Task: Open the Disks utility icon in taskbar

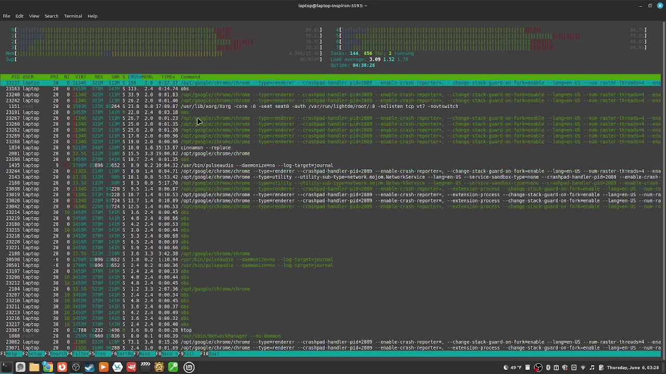Action: tap(20, 367)
